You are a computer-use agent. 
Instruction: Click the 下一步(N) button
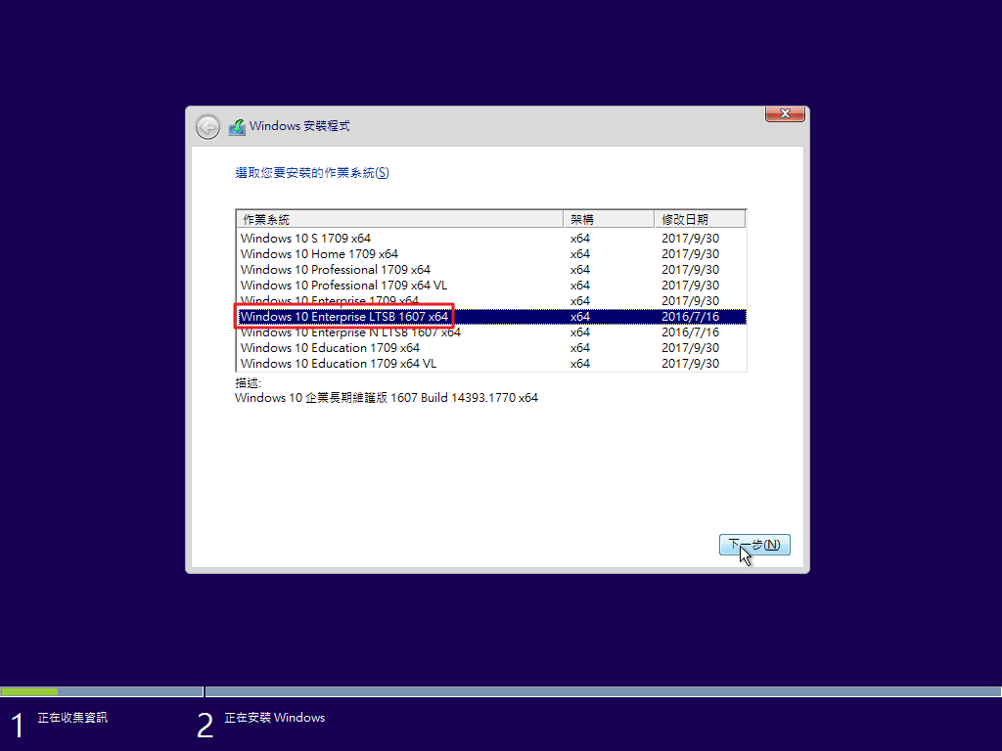[754, 545]
